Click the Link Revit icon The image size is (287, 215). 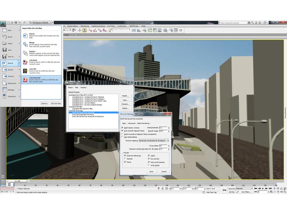pos(25,62)
